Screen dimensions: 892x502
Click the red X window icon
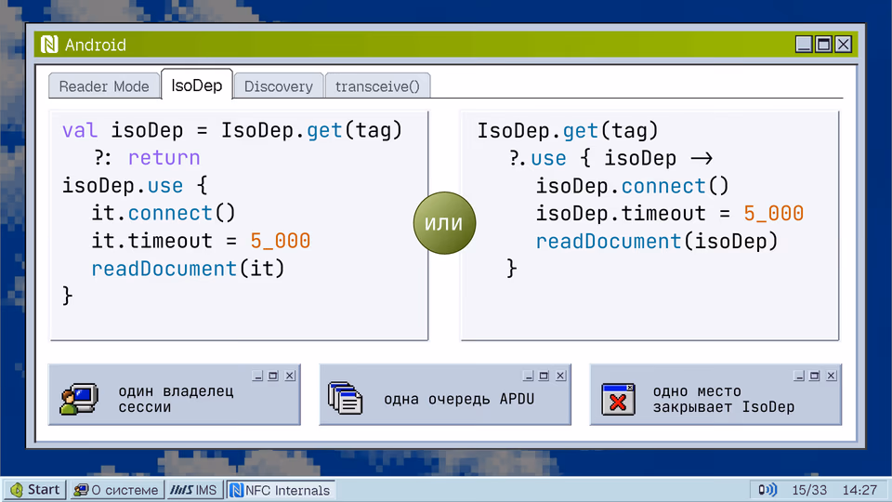[x=619, y=399]
